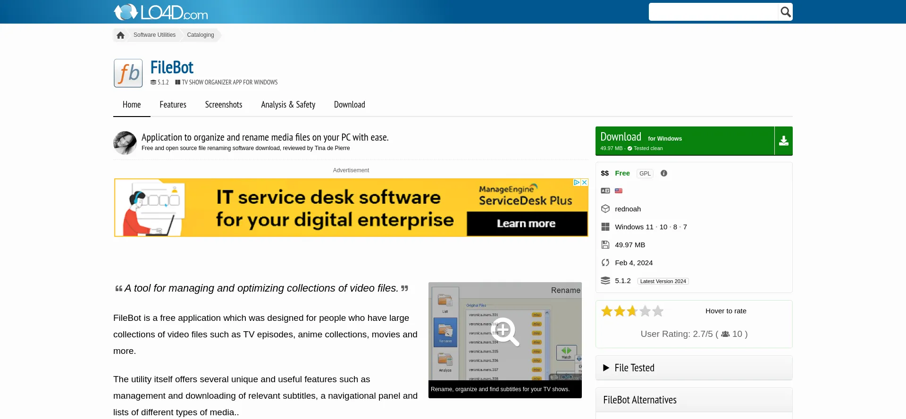Screen dimensions: 906x419
Task: Click the Windows logo beside Windows 11
Action: (605, 227)
